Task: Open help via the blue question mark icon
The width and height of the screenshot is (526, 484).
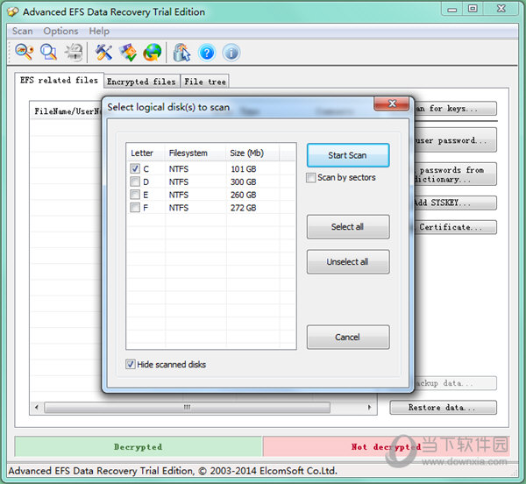Action: pos(207,53)
